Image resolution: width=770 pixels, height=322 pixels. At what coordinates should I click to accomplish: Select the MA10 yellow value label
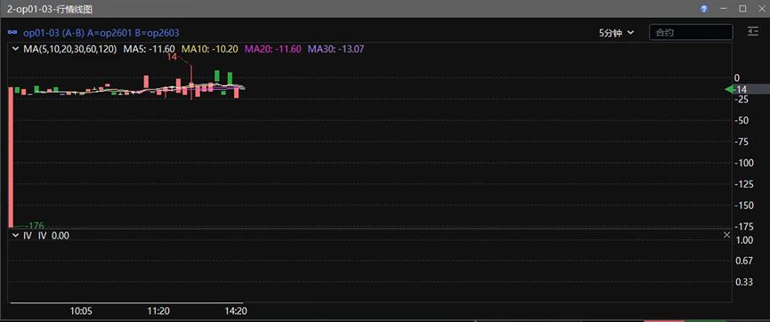(210, 49)
